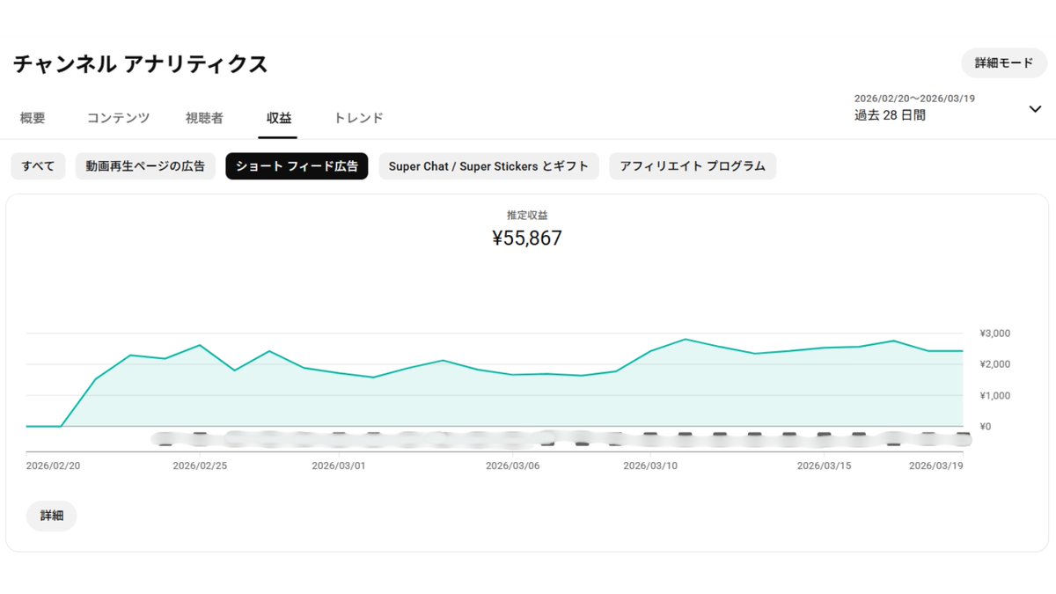The height and width of the screenshot is (594, 1056).
Task: Switch to the 概要 tab
Action: click(33, 118)
